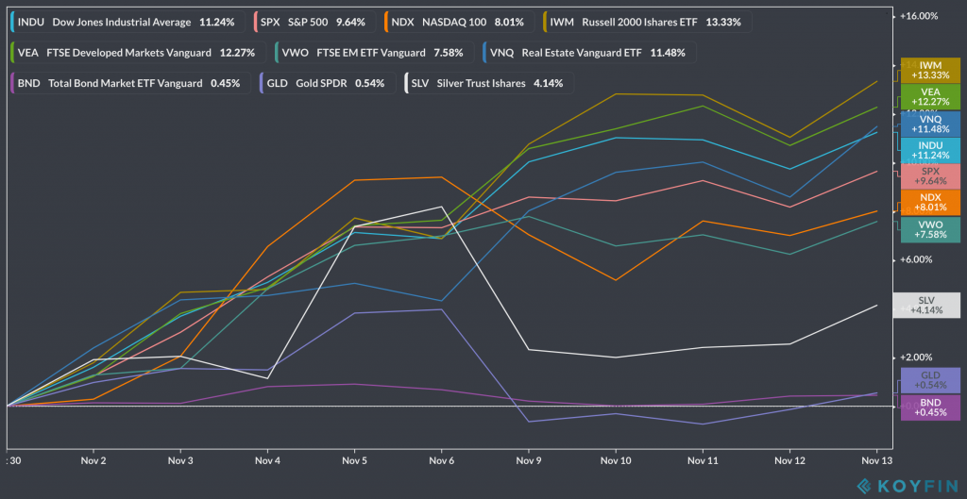Click the +16.00% y-axis label
This screenshot has width=967, height=499.
pyautogui.click(x=918, y=16)
